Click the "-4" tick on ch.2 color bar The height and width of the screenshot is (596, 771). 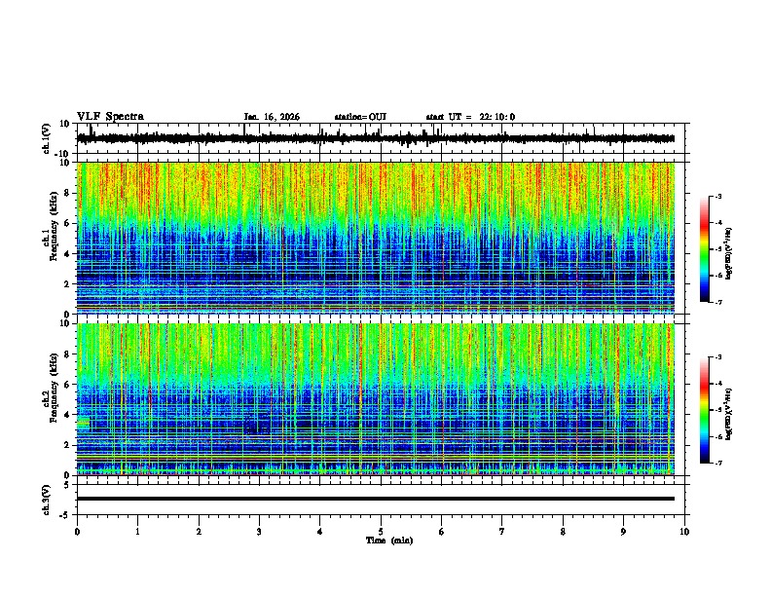[717, 384]
